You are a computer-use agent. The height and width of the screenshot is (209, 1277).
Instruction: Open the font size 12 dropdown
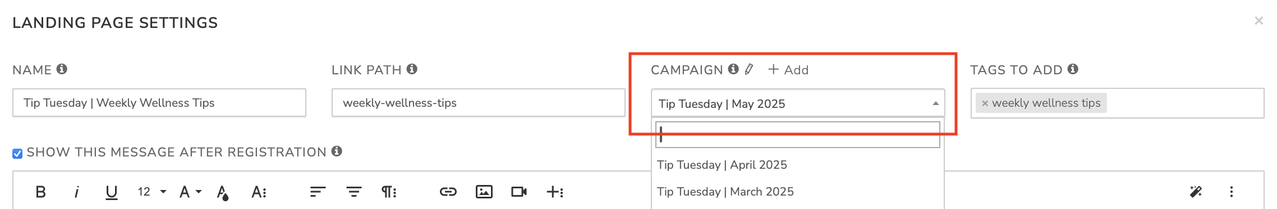tap(151, 192)
